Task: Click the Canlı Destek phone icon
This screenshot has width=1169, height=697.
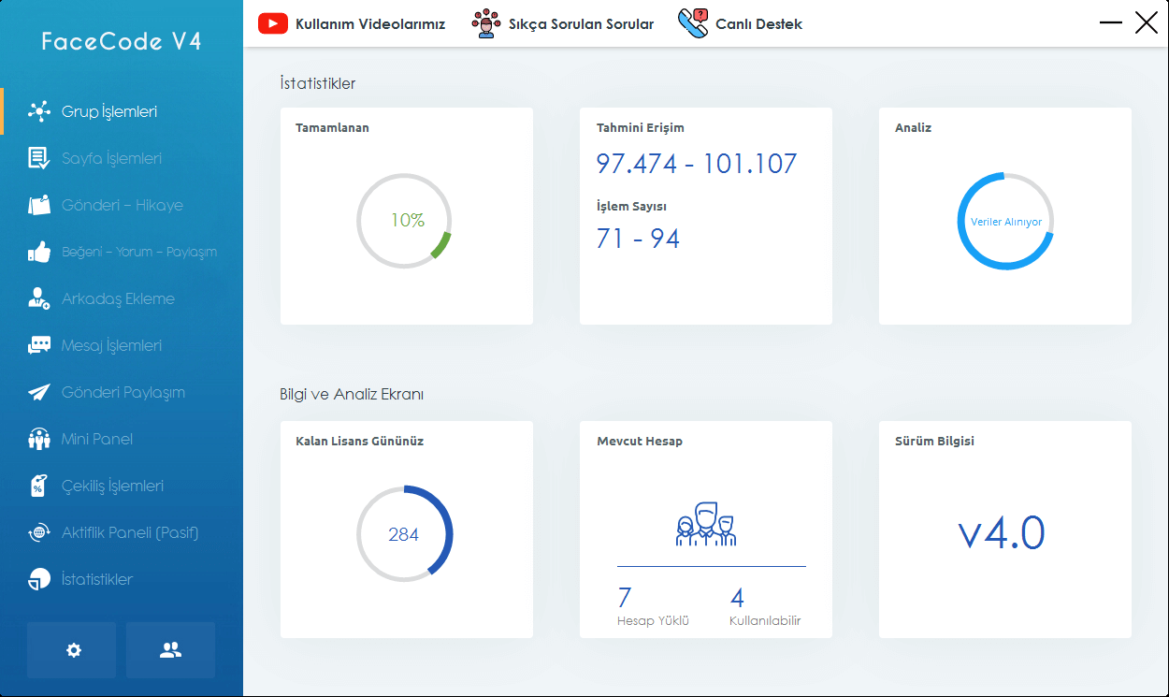Action: tap(693, 23)
